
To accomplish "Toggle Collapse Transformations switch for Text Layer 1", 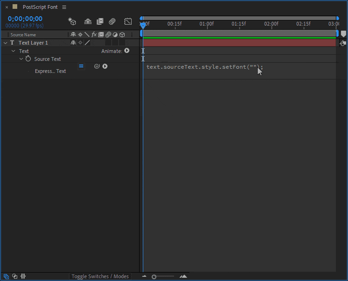I will pos(80,43).
